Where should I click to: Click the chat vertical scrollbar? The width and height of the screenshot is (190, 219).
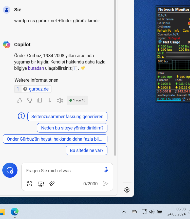pyautogui.click(x=115, y=78)
